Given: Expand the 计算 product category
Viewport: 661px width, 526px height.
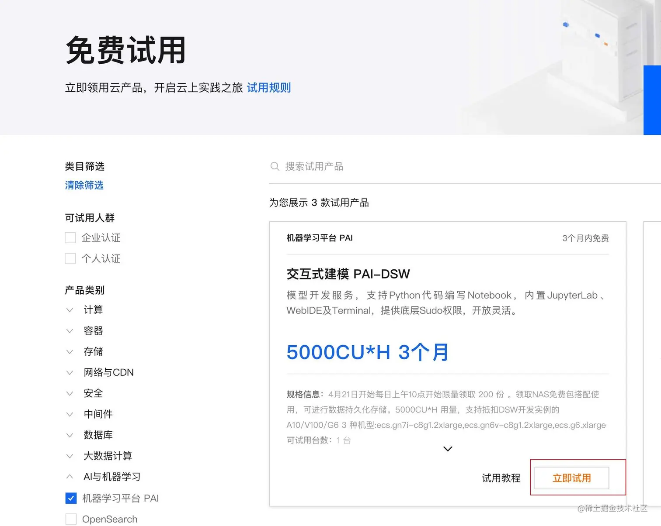Looking at the screenshot, I should [70, 310].
